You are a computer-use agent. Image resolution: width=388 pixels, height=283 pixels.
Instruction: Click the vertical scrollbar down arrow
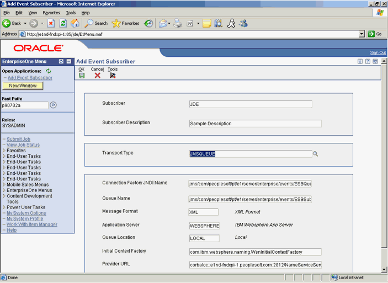point(384,269)
